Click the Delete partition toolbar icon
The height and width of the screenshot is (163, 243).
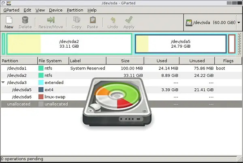coord(25,20)
